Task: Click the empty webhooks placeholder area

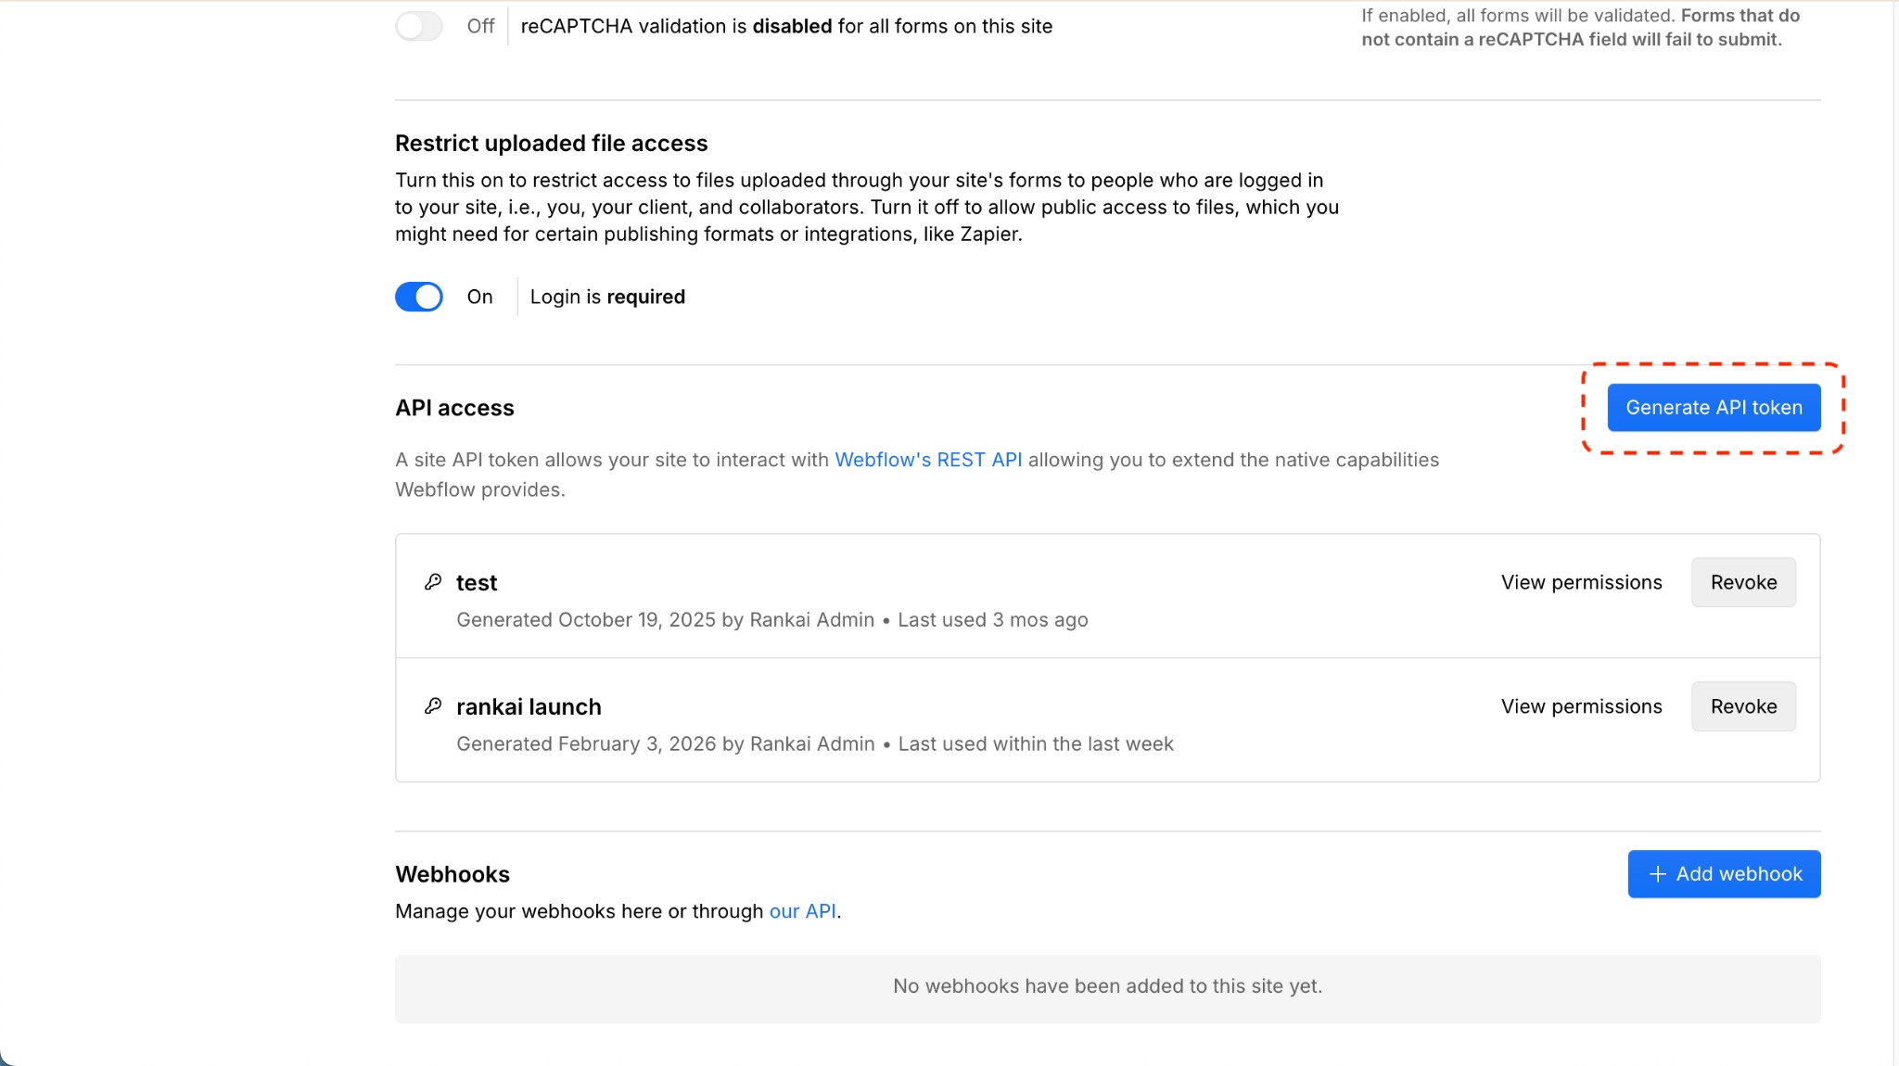Action: [x=1109, y=986]
